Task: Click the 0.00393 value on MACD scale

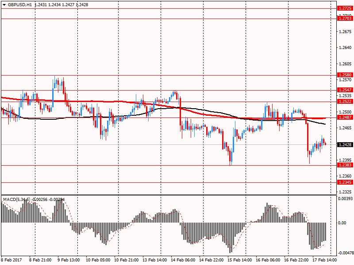Action: (x=344, y=199)
